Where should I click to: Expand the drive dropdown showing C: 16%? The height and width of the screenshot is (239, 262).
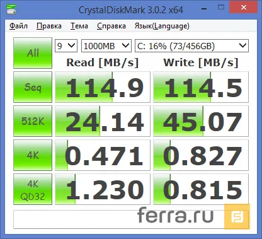pos(191,45)
